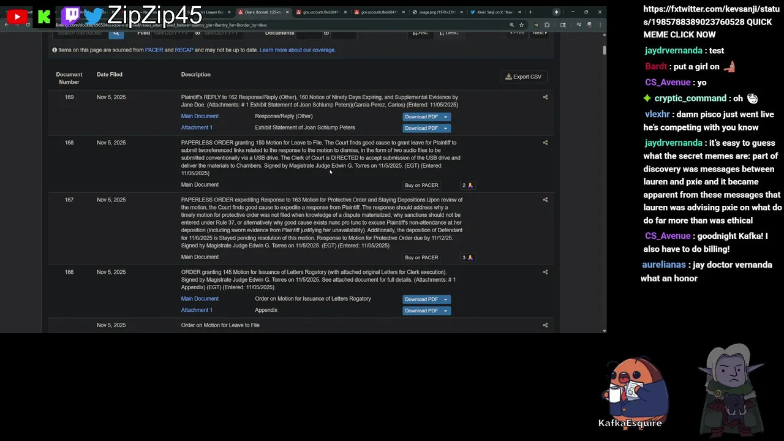
Task: Switch to Doe v. Bonnell browser tab
Action: click(x=263, y=12)
